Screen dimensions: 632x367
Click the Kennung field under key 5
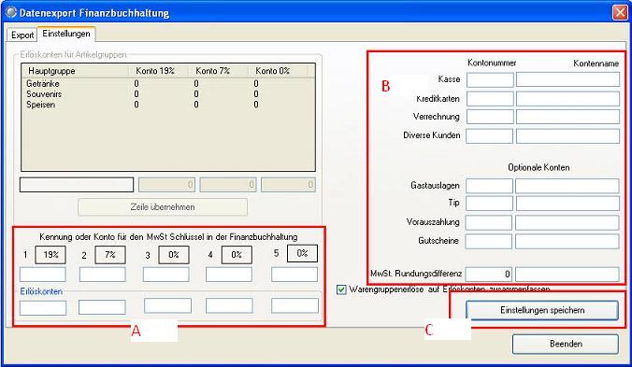point(294,275)
